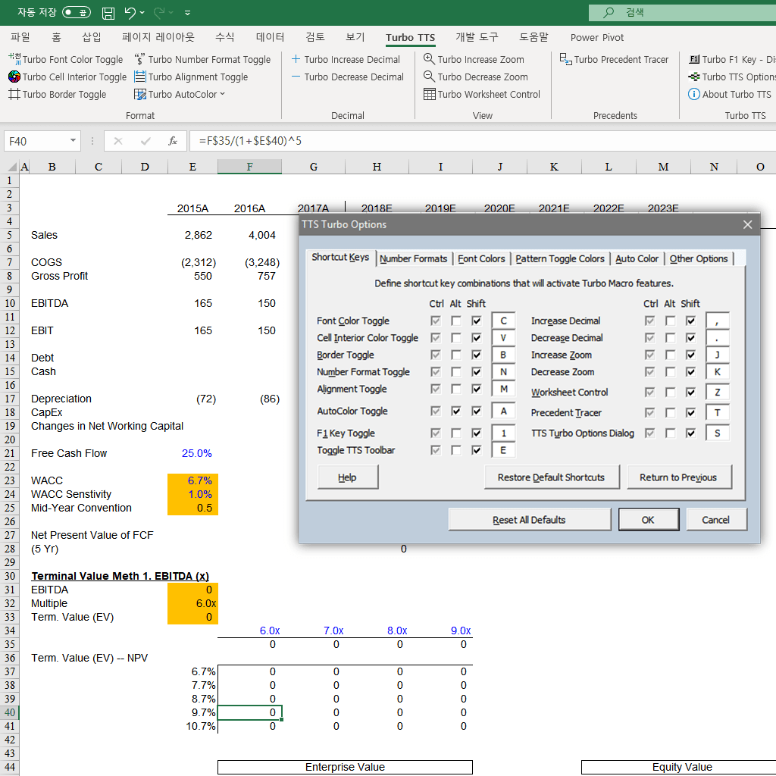Click the Turbo TTS Options icon
This screenshot has width=776, height=776.
[694, 77]
